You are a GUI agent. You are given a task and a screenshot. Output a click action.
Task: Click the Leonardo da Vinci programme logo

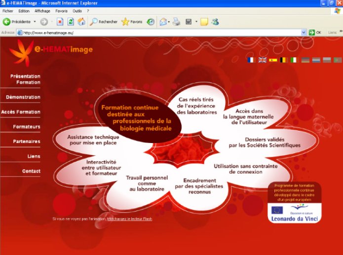pyautogui.click(x=295, y=213)
